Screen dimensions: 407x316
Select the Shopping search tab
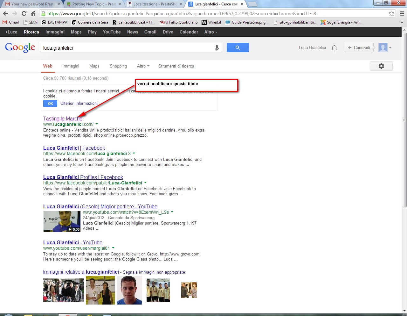(x=118, y=66)
